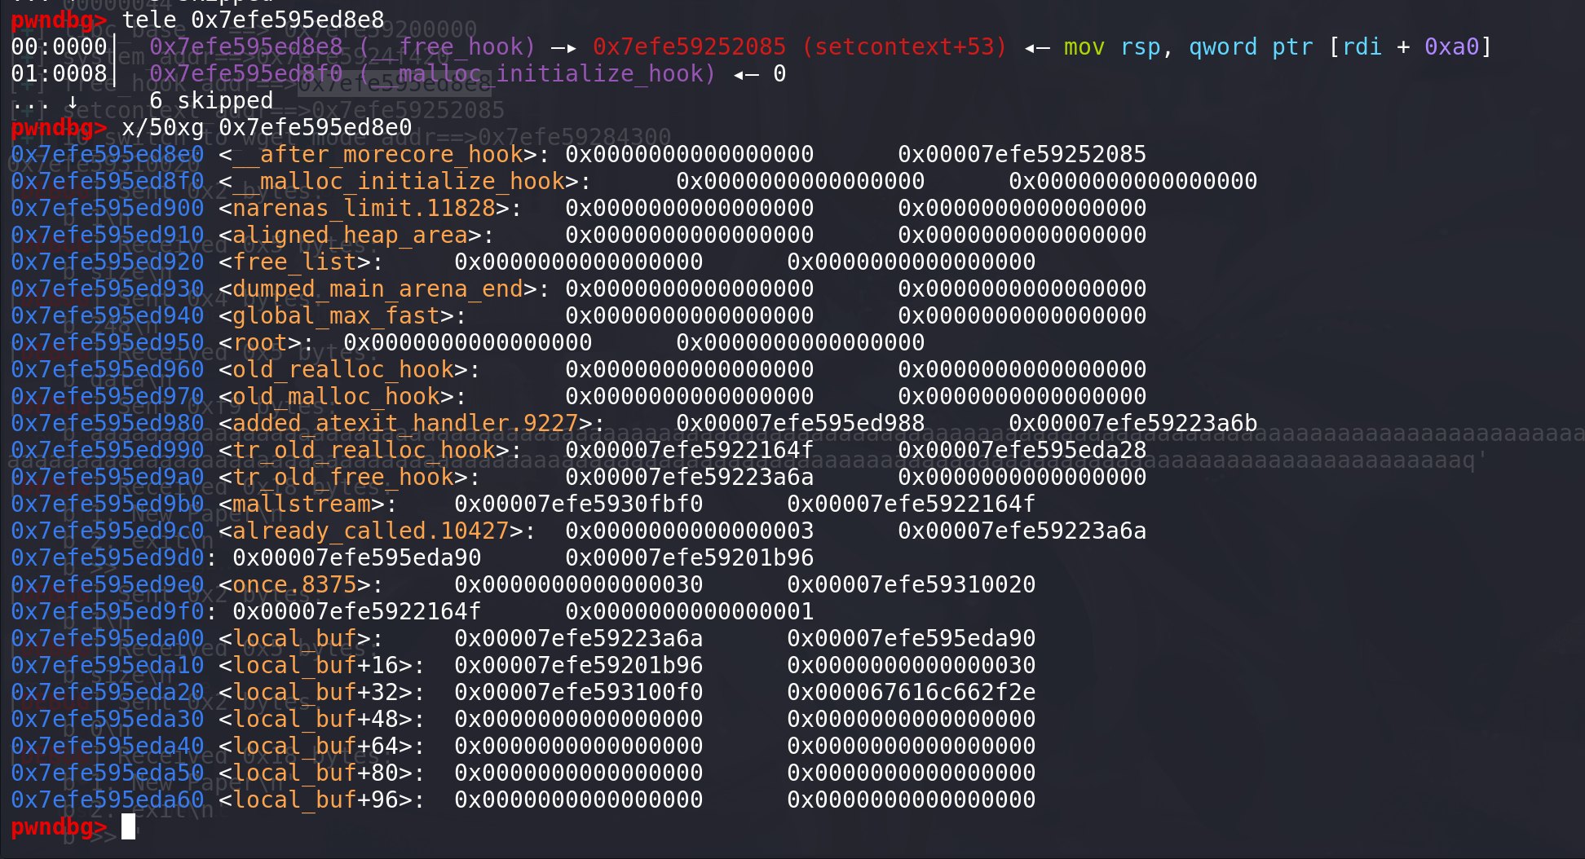The height and width of the screenshot is (859, 1585).
Task: Click added_atexit_handler.9227 symbol
Action: (406, 423)
